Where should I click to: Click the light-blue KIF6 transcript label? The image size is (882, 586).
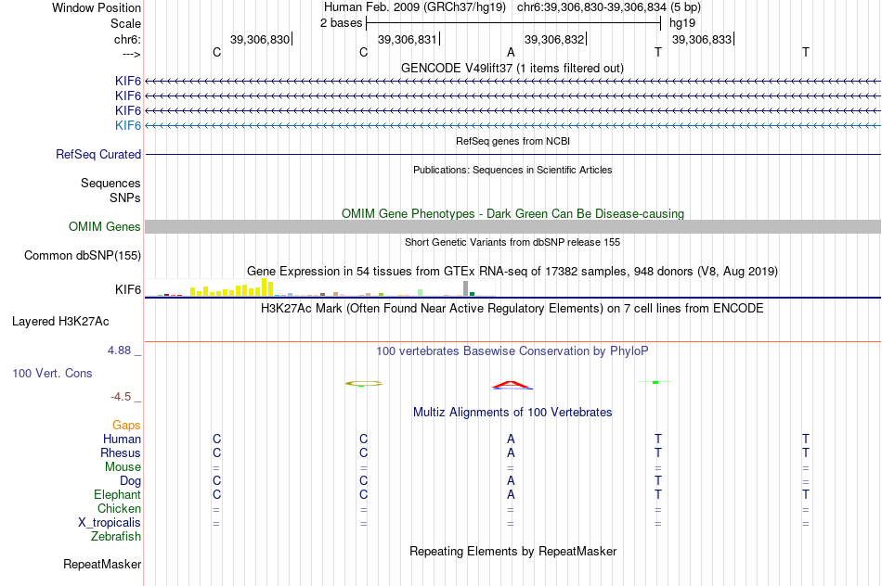128,125
